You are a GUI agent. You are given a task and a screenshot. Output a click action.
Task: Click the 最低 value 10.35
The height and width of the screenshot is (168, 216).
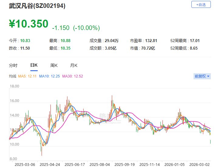pos(65,48)
